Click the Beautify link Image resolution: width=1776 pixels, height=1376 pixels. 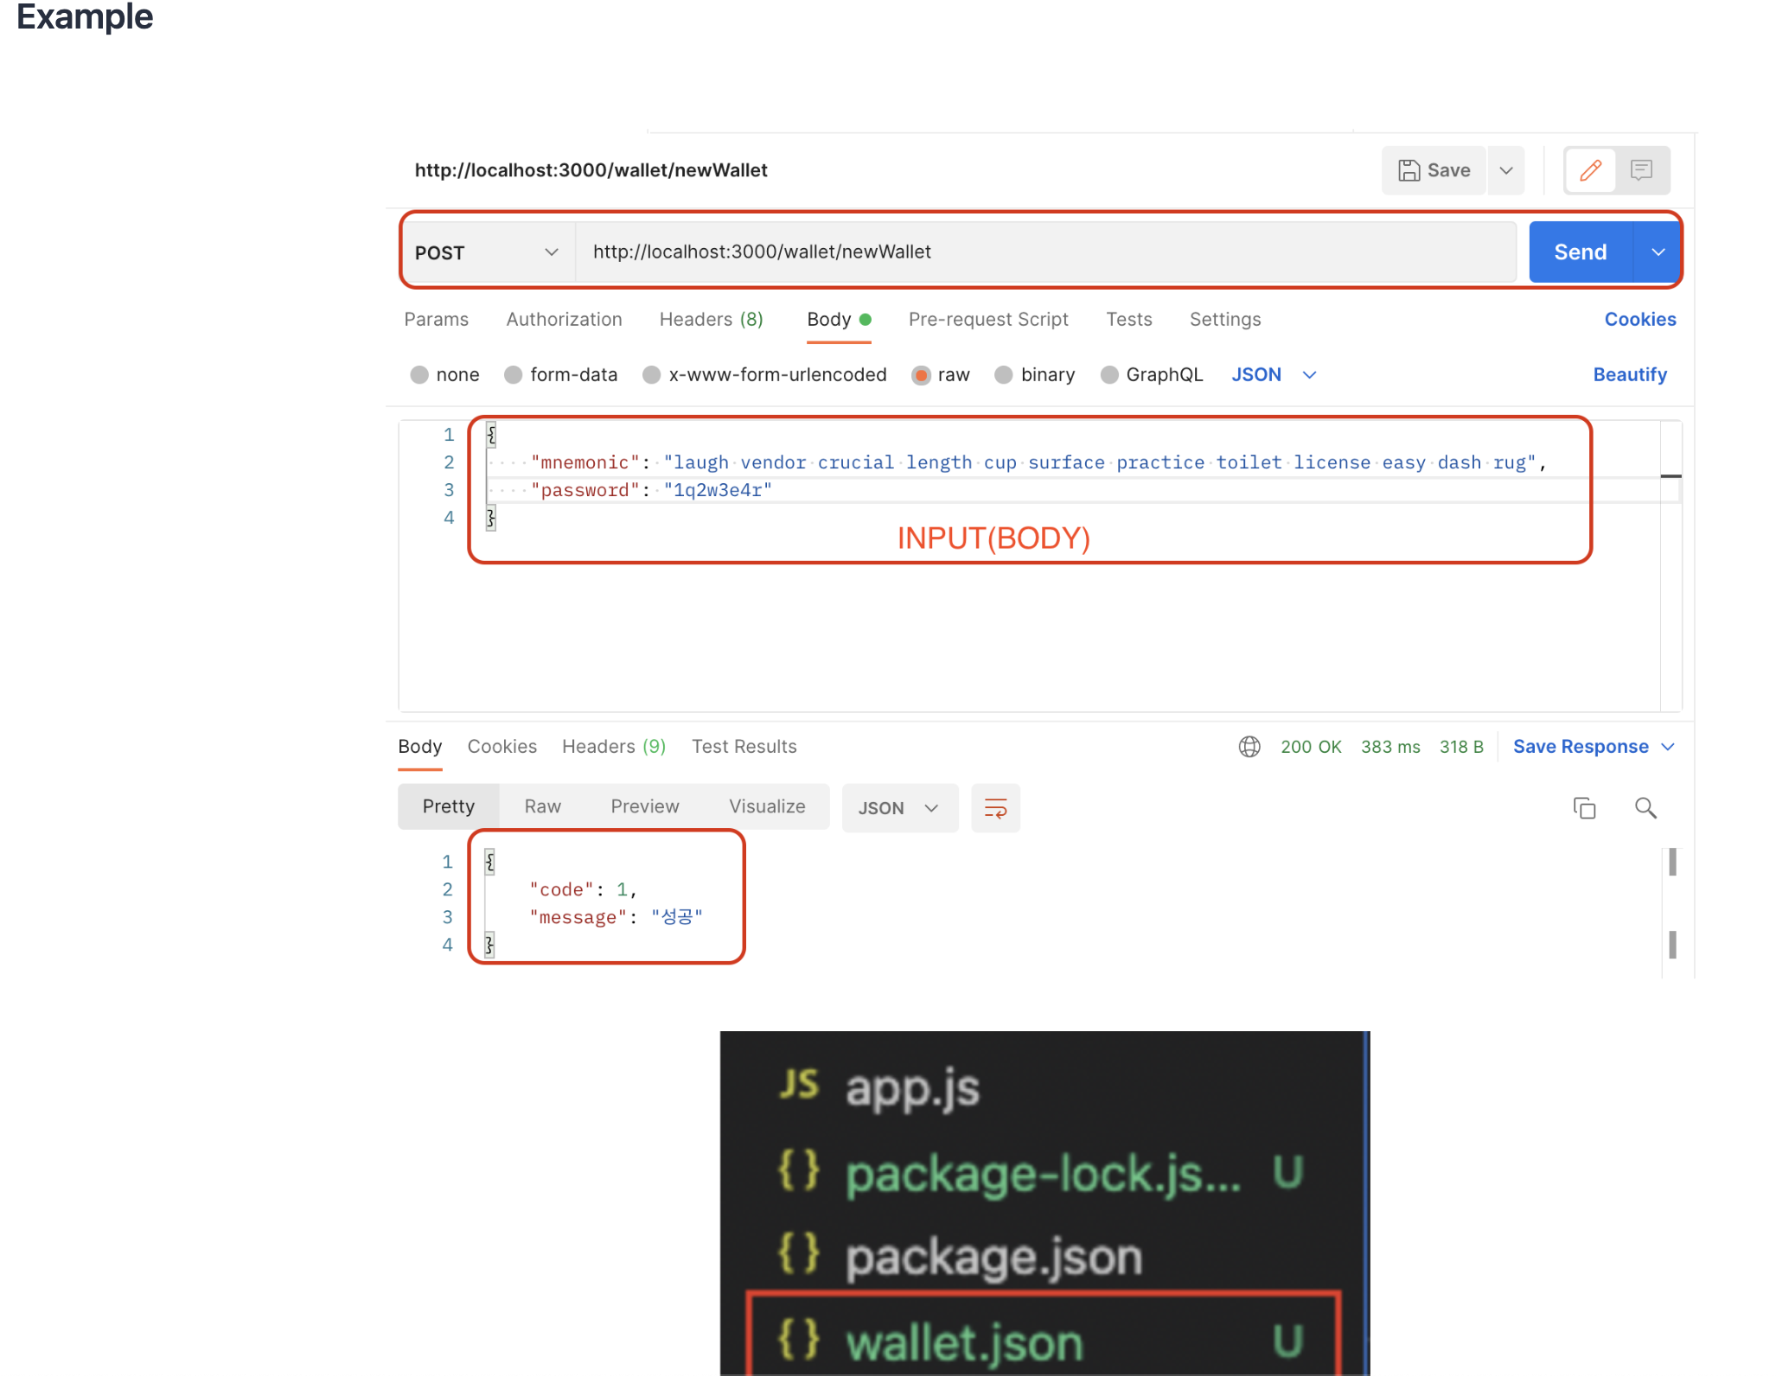[1629, 375]
